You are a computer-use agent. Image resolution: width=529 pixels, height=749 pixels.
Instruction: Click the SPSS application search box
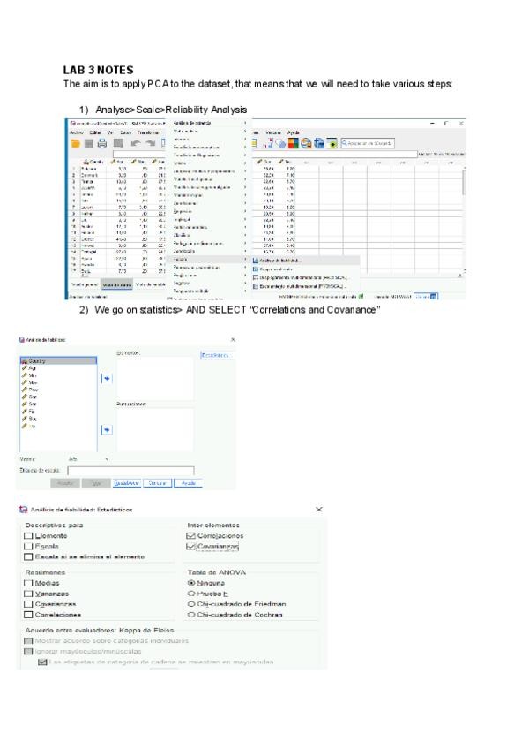coord(368,143)
